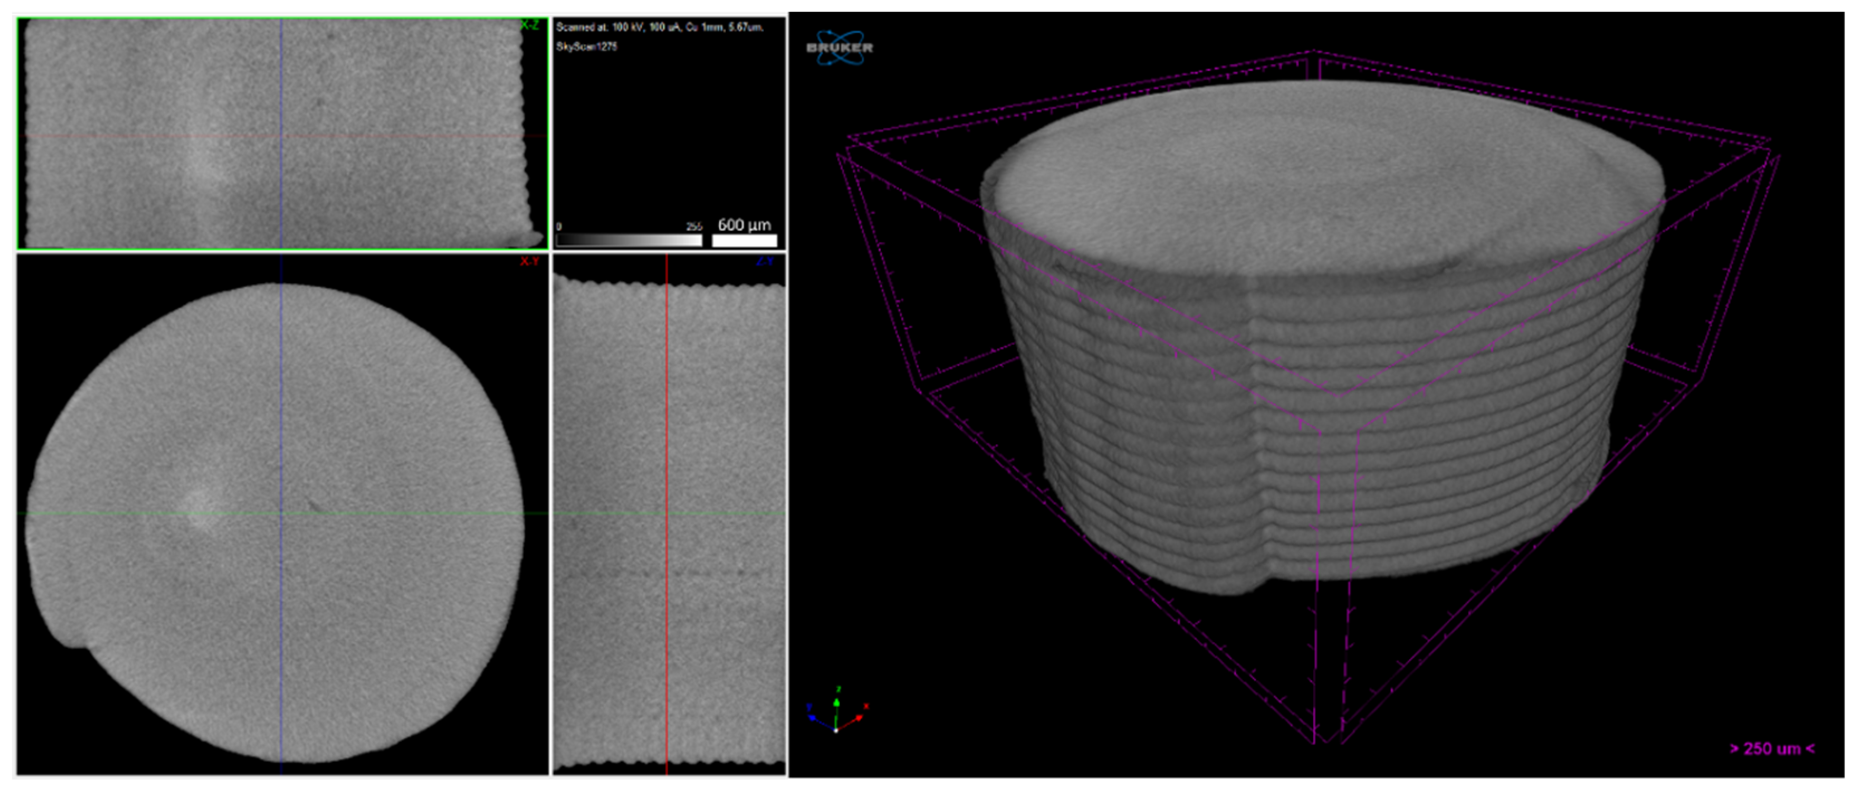
Task: Click the Bruker logo in 3D view
Action: click(x=839, y=47)
